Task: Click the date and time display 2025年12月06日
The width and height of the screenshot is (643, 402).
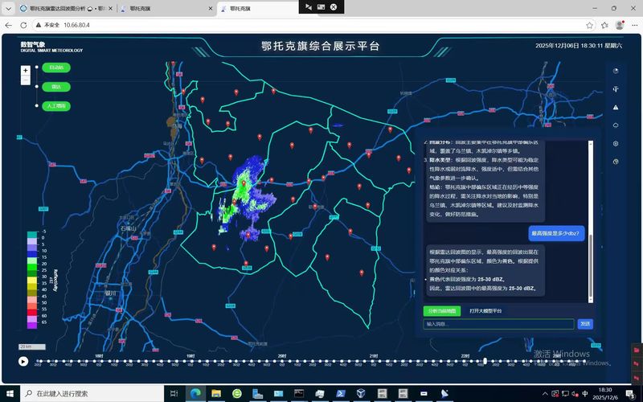Action: point(578,46)
